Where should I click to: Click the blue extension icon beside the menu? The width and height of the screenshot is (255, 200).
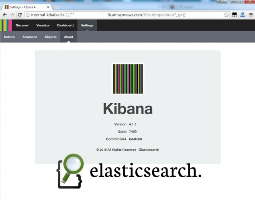243,15
